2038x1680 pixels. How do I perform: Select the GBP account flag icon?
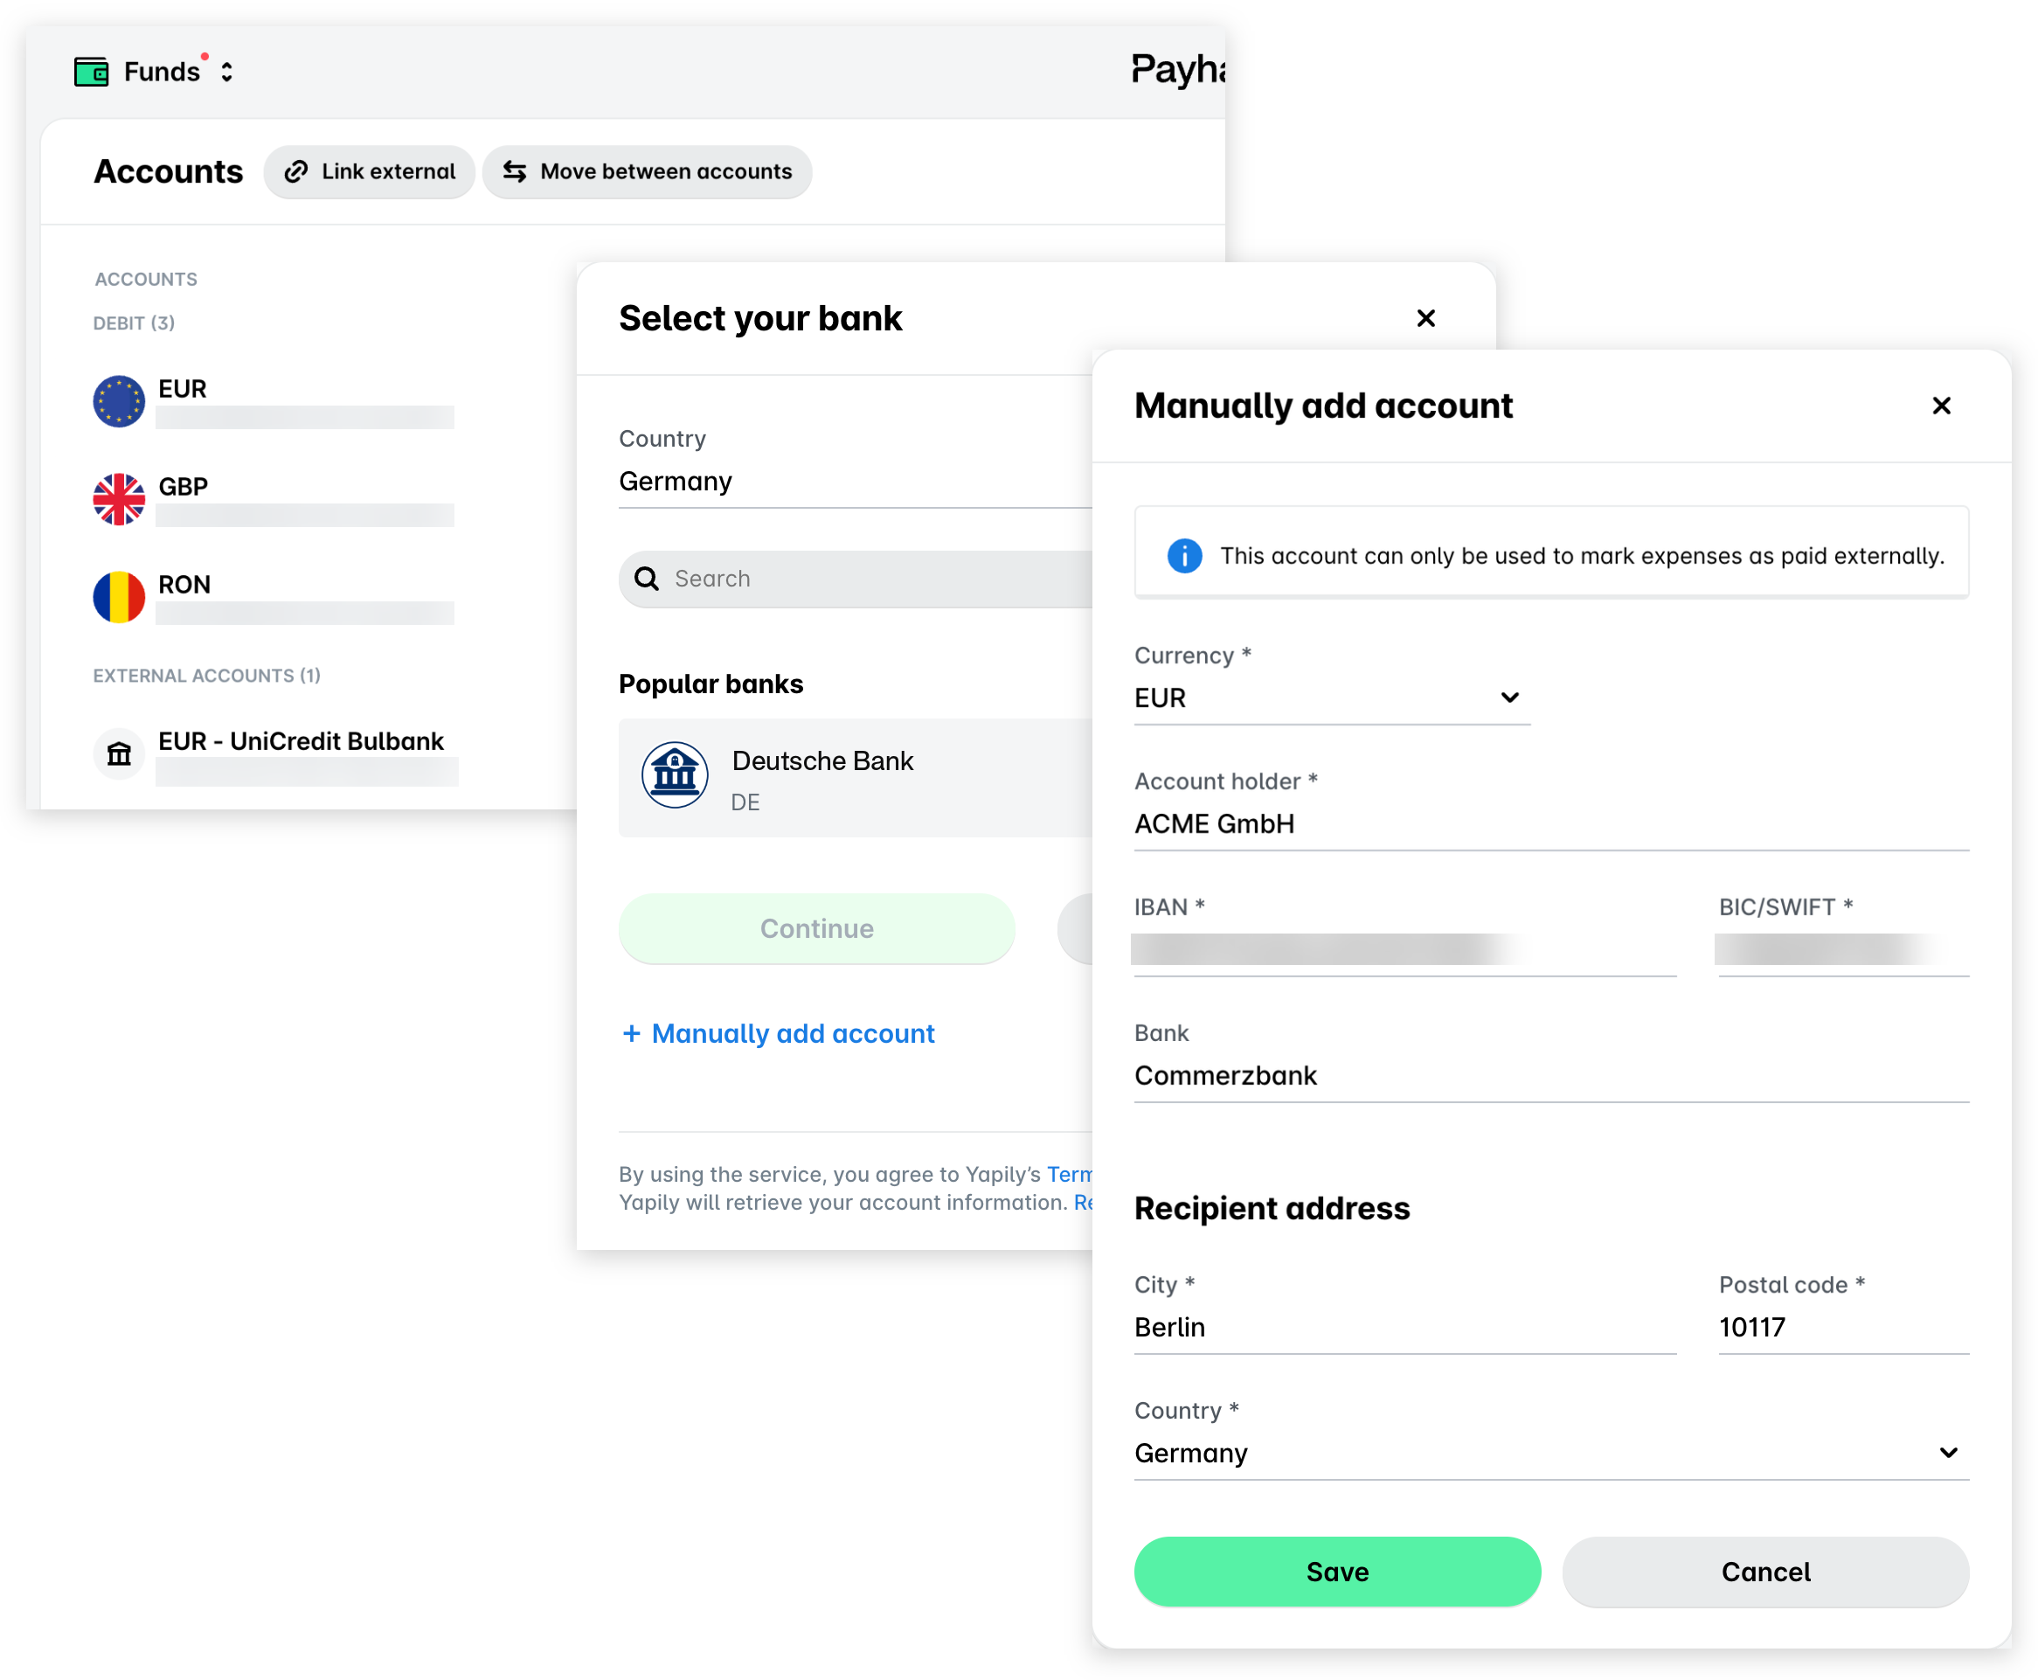pyautogui.click(x=119, y=498)
